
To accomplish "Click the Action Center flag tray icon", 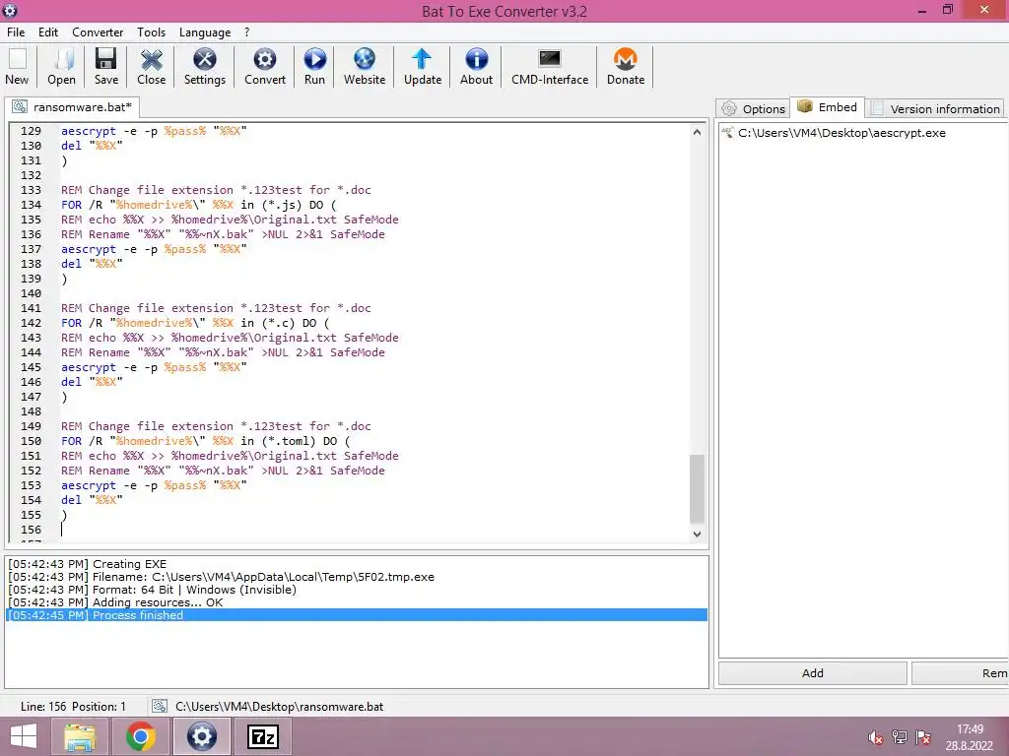I will tap(922, 737).
